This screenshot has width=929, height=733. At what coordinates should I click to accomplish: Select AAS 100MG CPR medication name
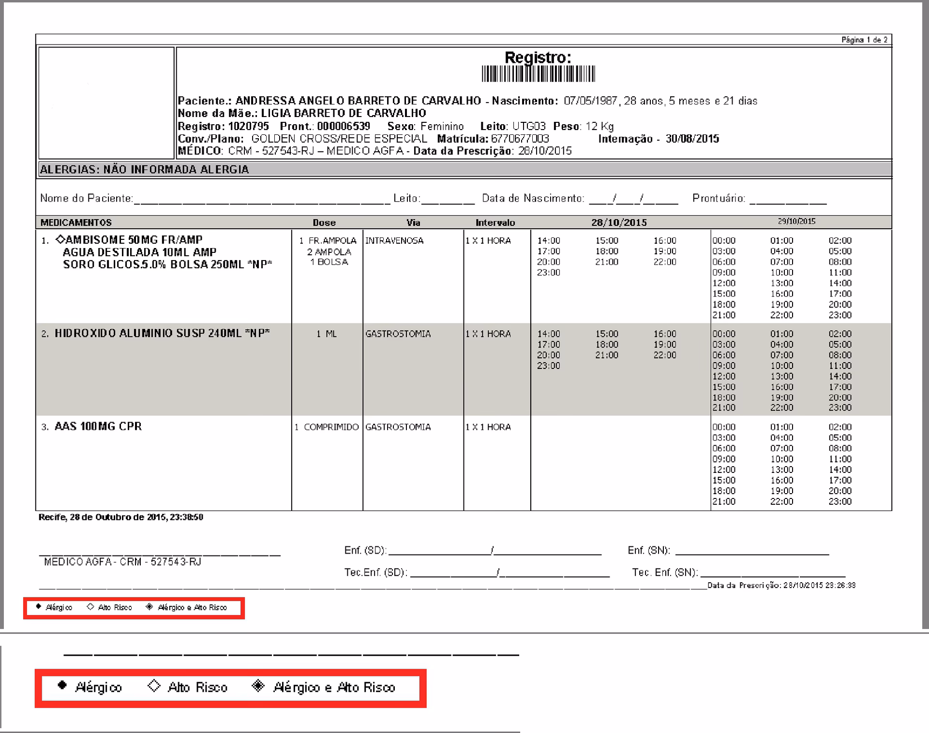click(x=98, y=426)
